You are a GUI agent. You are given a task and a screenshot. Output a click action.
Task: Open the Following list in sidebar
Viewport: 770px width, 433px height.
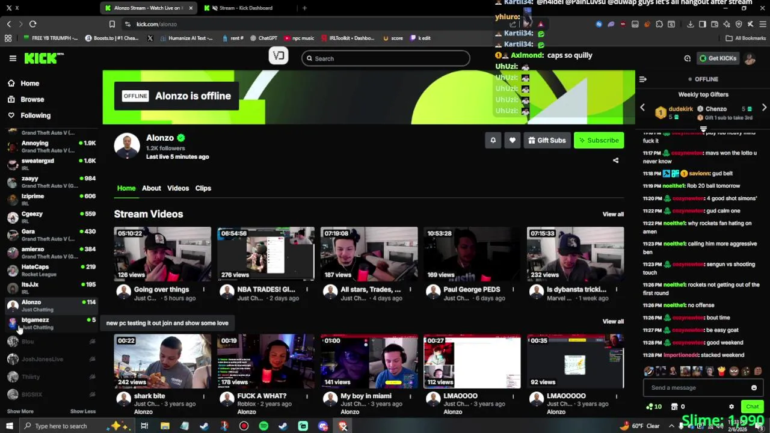pyautogui.click(x=29, y=115)
